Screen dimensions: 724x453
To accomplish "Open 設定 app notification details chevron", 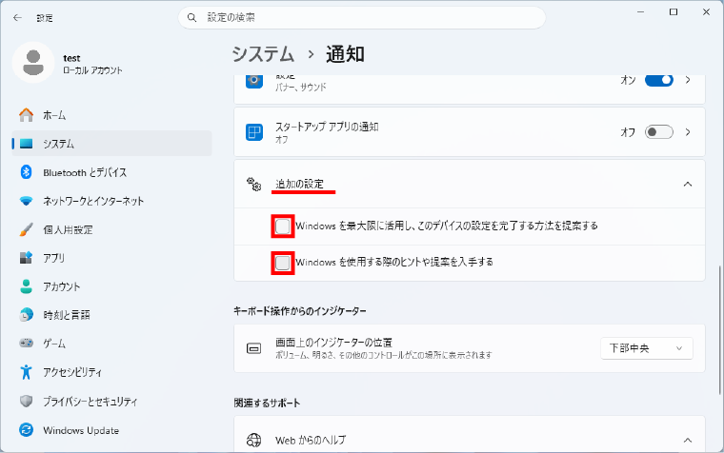I will coord(688,80).
